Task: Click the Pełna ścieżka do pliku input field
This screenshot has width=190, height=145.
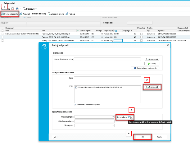Action: coord(107,59)
